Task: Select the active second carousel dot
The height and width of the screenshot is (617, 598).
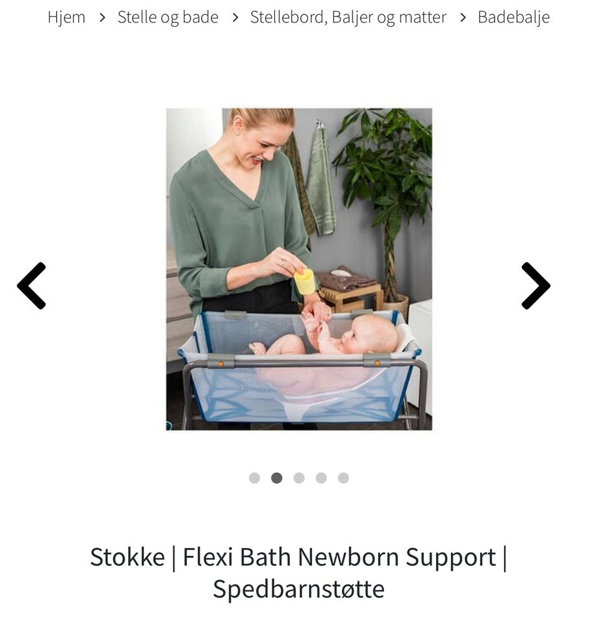Action: click(x=277, y=478)
